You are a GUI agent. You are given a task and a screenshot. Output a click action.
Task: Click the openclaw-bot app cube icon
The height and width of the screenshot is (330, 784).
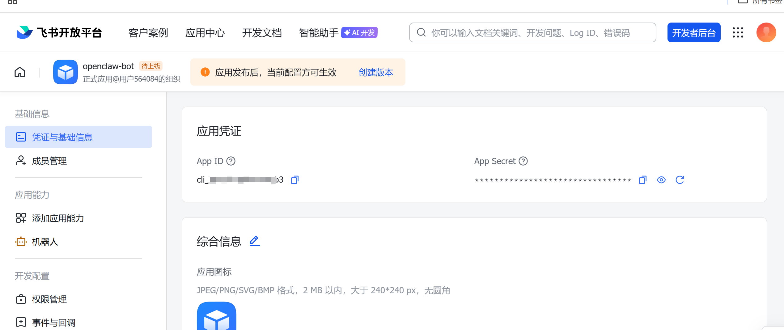coord(65,72)
